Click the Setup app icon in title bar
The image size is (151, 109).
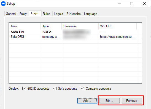pos(3,4)
